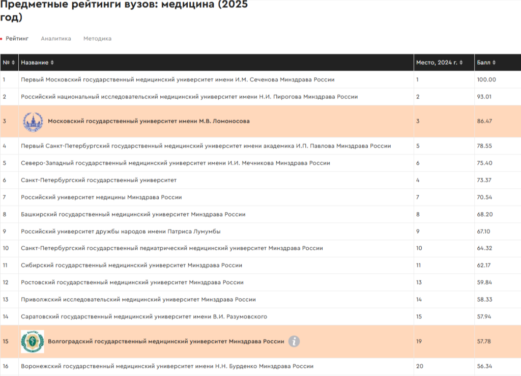The image size is (521, 376).
Task: Open Сибирский государственный медицинский университет
Action: pyautogui.click(x=132, y=266)
